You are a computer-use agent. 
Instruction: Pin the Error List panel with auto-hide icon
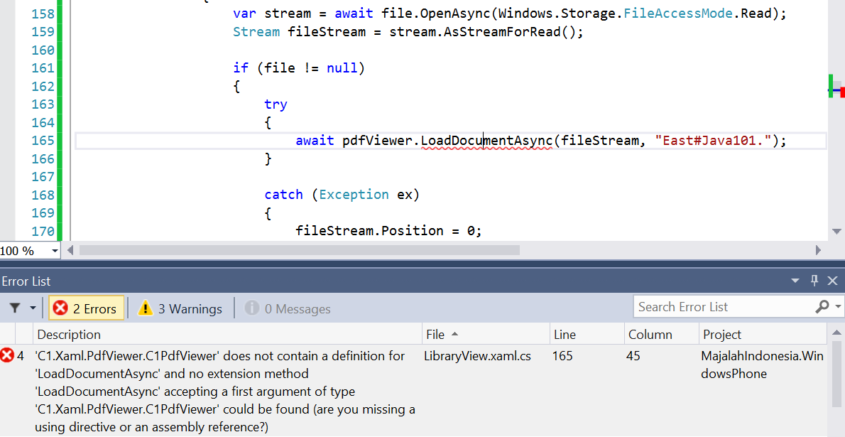[814, 281]
